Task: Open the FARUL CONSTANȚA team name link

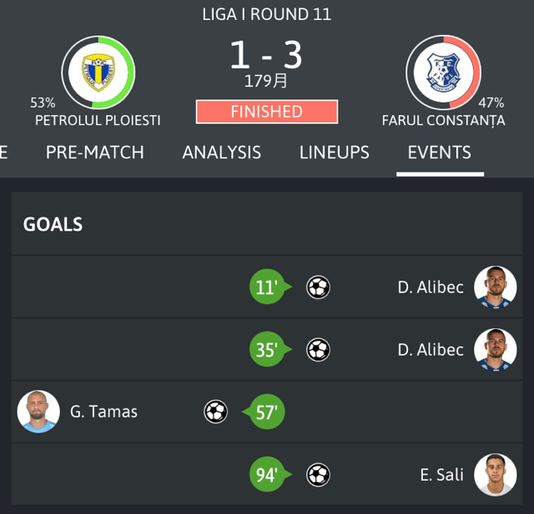Action: tap(443, 121)
